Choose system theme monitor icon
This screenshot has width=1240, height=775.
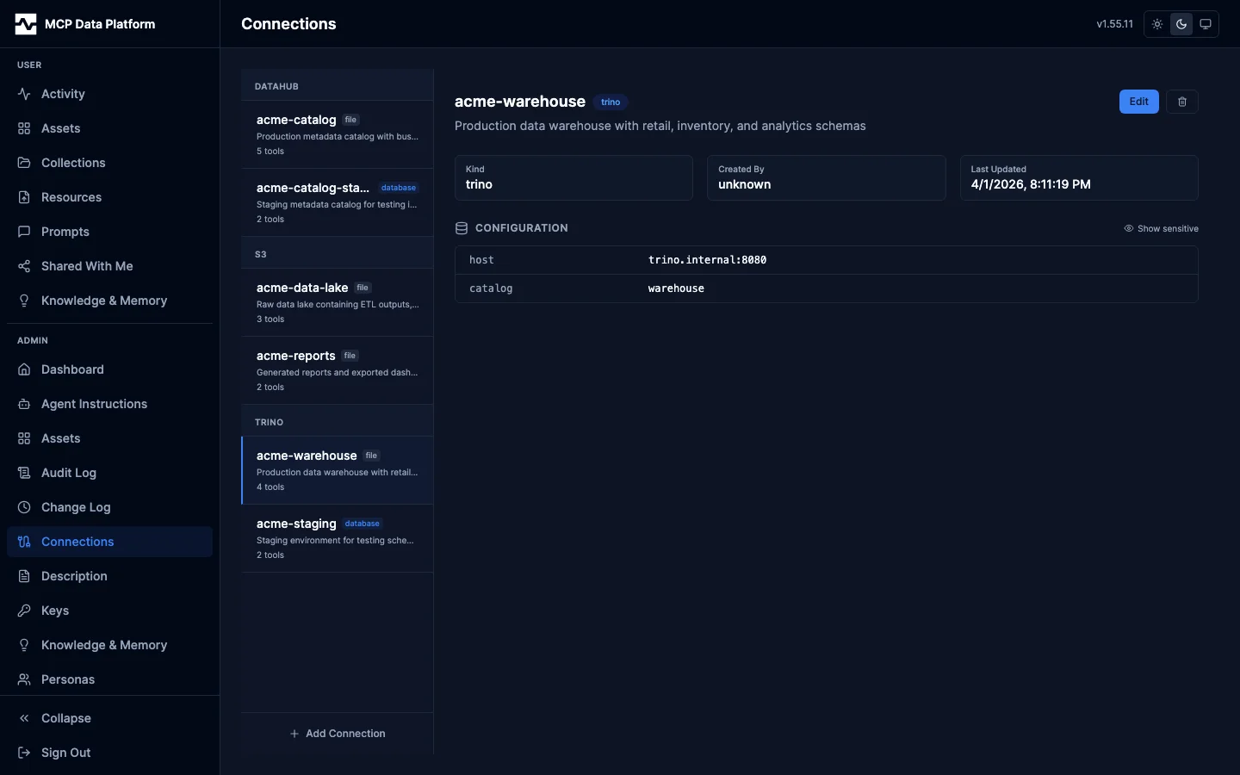pyautogui.click(x=1206, y=24)
